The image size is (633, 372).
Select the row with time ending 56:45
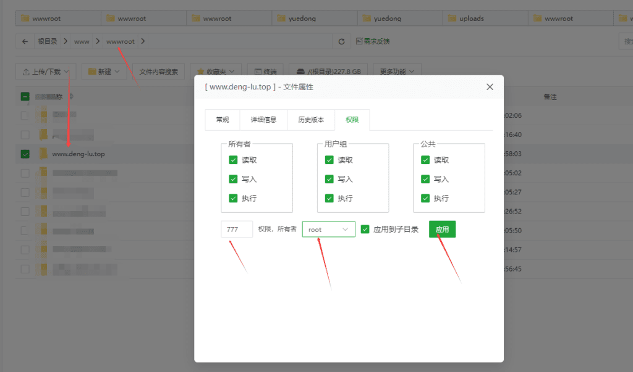[x=25, y=269]
